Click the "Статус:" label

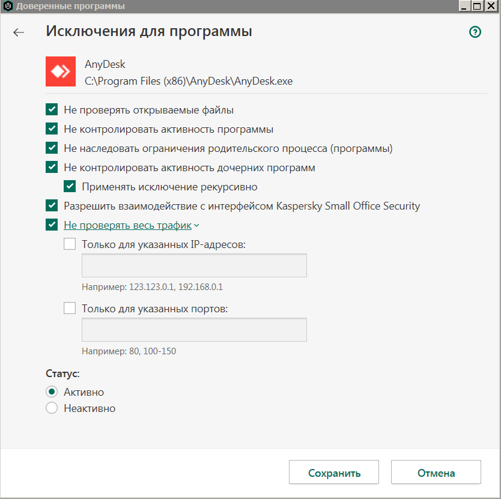[x=62, y=373]
